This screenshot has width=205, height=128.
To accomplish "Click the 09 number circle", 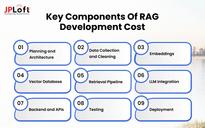I will click(x=141, y=103).
